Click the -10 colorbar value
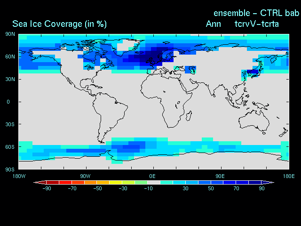Screen dimensions: 301x226 point(148,188)
